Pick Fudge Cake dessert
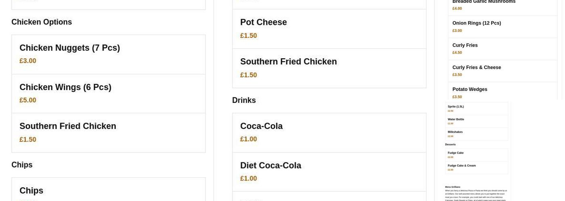The image size is (565, 201). tap(477, 155)
